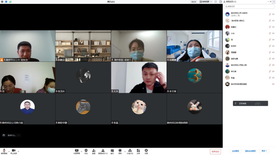Screen dimensions: 276x155
Task: Expand audio options arrow beside microphone
Action: coord(9,151)
